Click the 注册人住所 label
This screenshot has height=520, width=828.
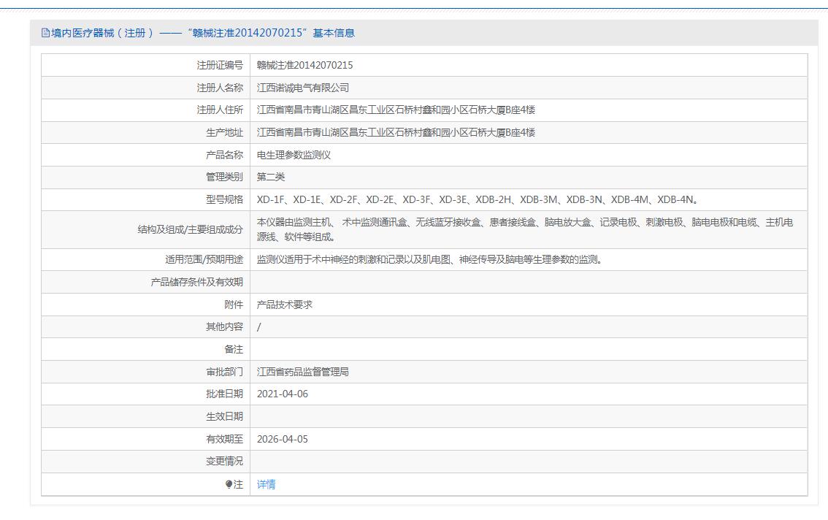(220, 110)
